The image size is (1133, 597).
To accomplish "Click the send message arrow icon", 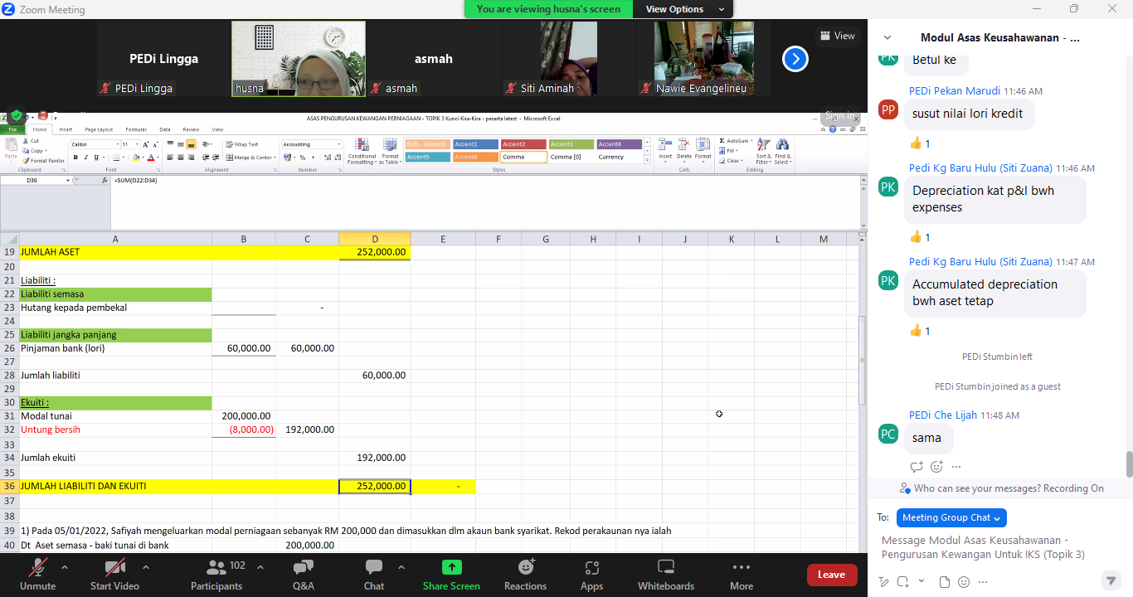I will click(x=1110, y=580).
